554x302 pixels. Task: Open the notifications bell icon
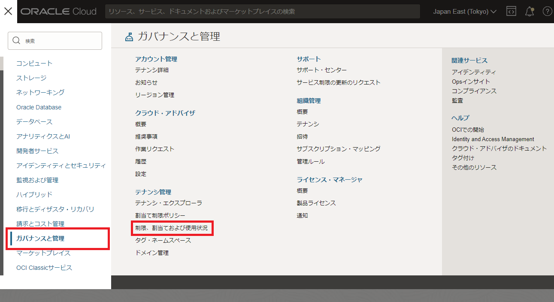[x=530, y=12]
